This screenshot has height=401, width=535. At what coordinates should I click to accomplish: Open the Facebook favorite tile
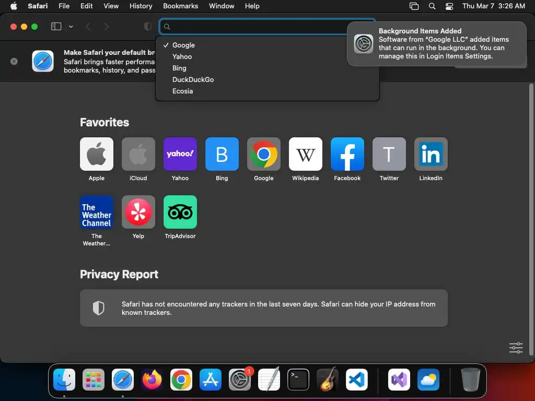pyautogui.click(x=347, y=154)
